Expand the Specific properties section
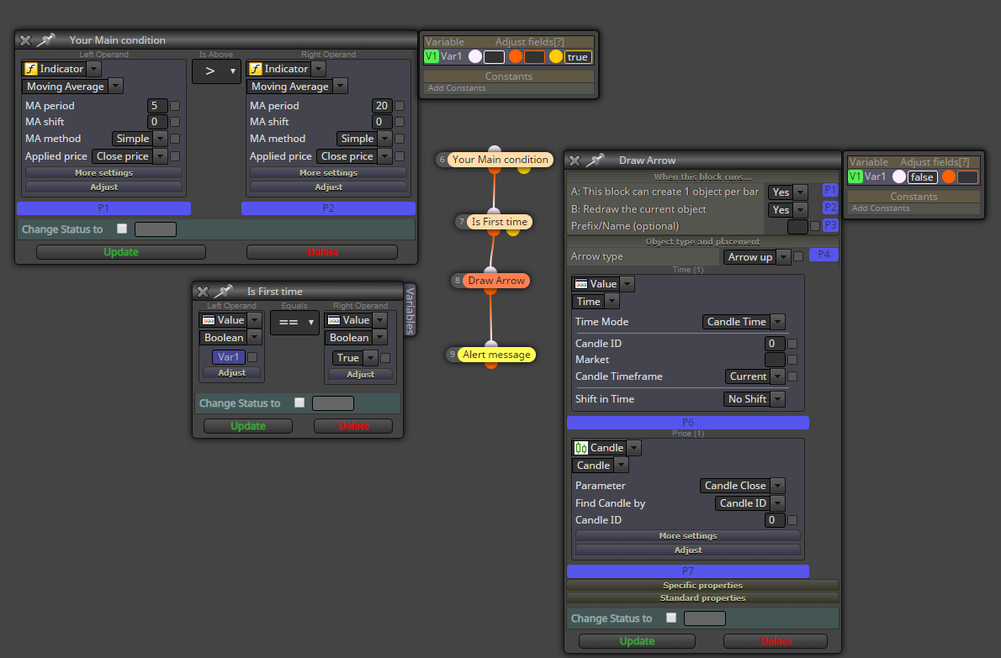 [702, 586]
